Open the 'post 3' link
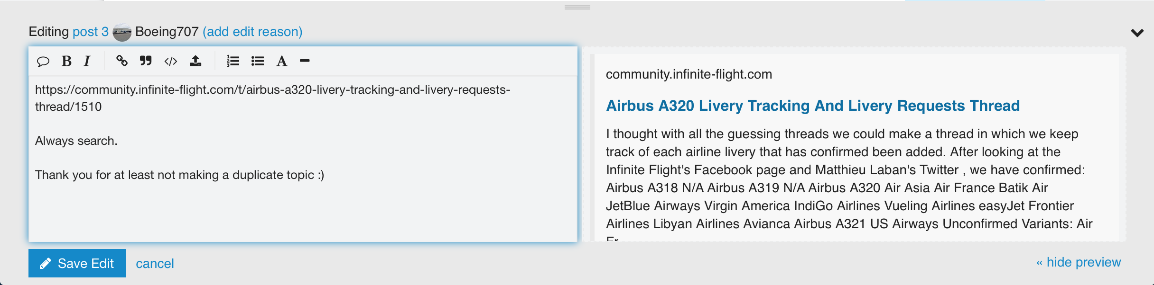Screen dimensions: 1154x285 point(90,32)
